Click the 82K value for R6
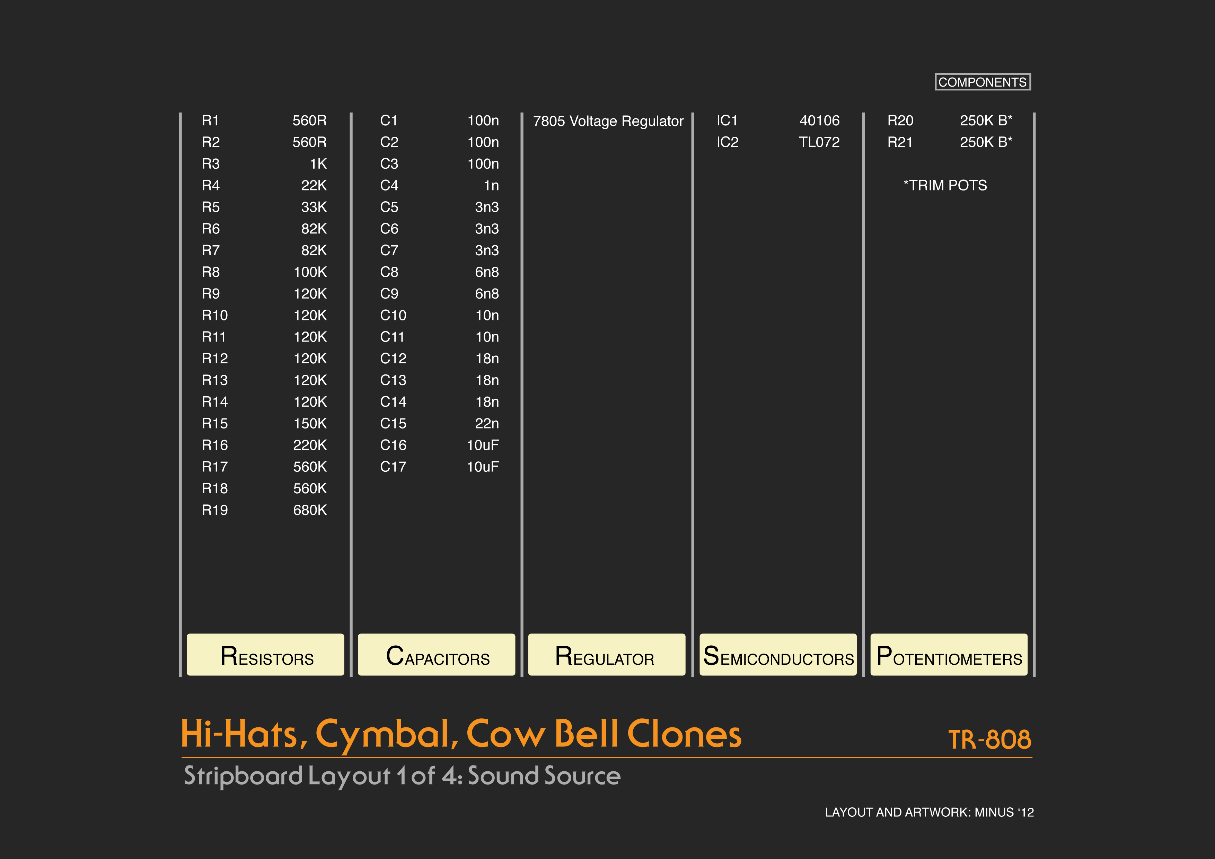Image resolution: width=1215 pixels, height=859 pixels. 314,229
